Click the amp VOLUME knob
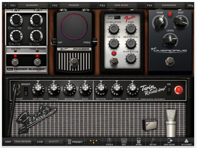Viewport: 197px width, 148px height. click(38, 89)
